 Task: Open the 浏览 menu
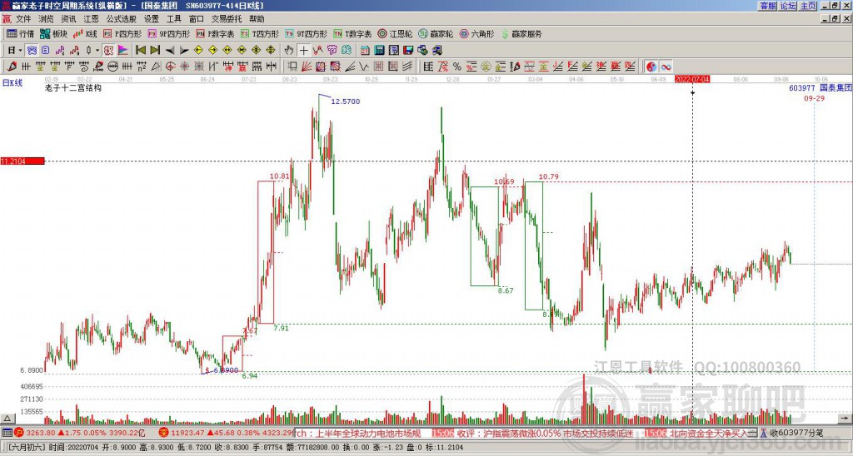[x=47, y=19]
